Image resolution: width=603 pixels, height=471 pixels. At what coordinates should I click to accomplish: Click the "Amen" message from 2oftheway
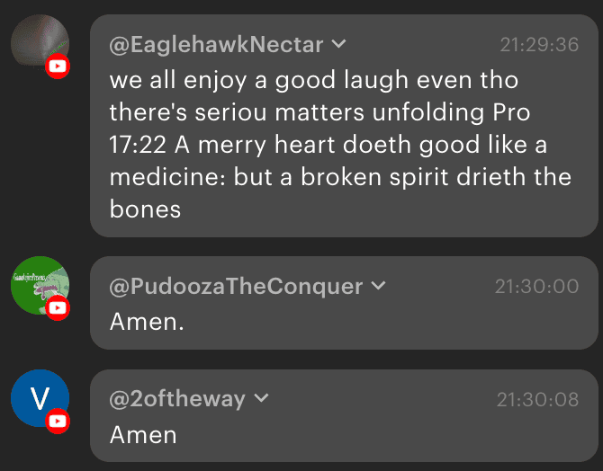click(143, 434)
